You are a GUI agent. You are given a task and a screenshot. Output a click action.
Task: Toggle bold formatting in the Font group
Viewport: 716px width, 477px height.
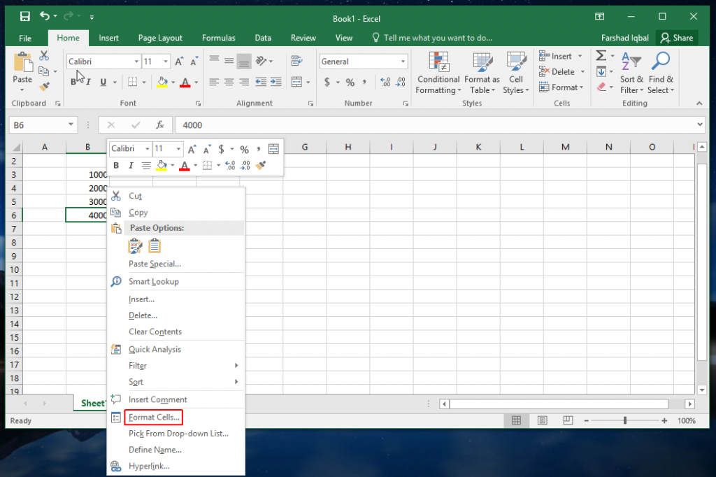click(73, 82)
